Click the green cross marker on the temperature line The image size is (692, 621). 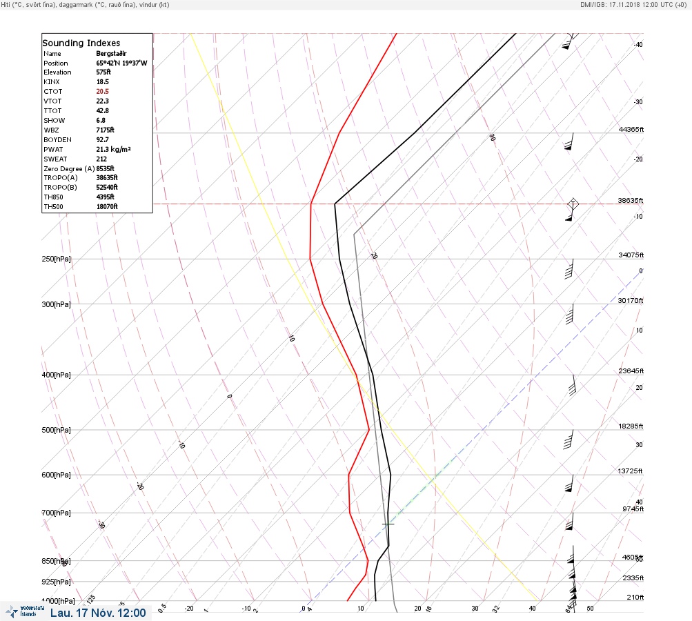click(x=388, y=524)
